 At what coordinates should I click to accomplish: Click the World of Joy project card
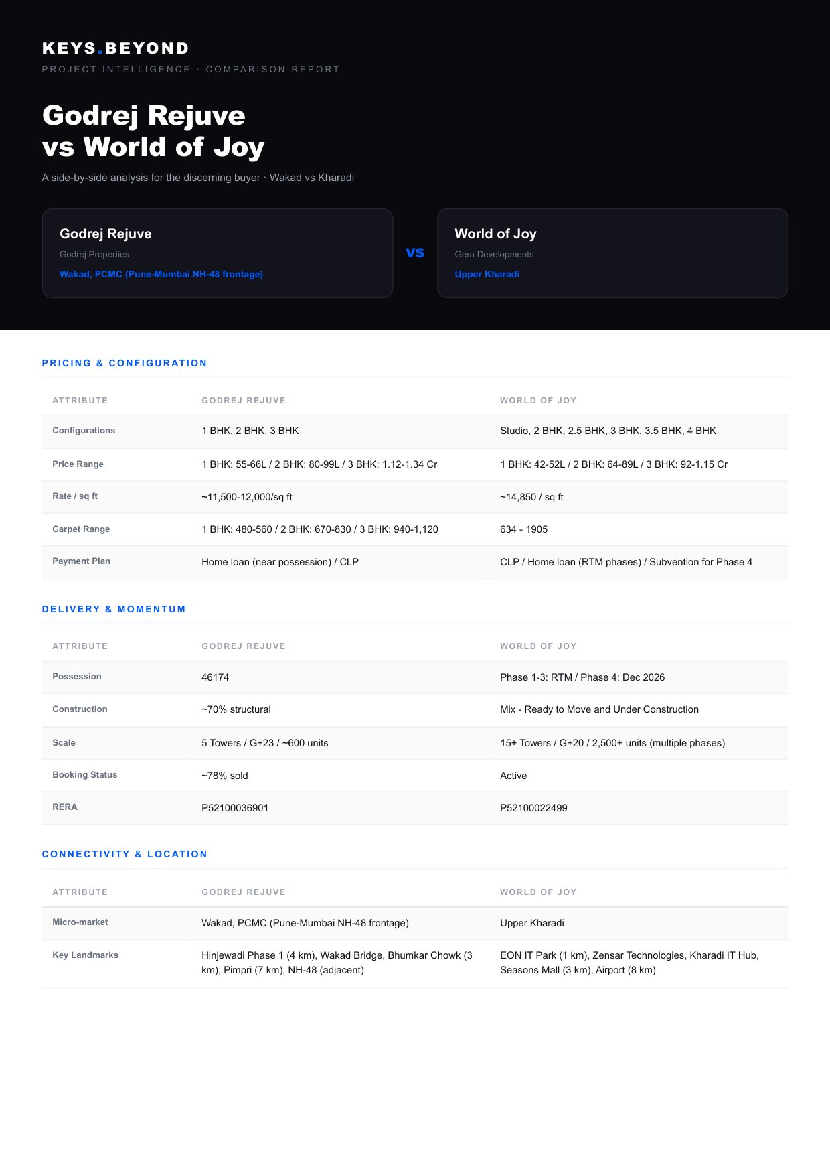[612, 253]
